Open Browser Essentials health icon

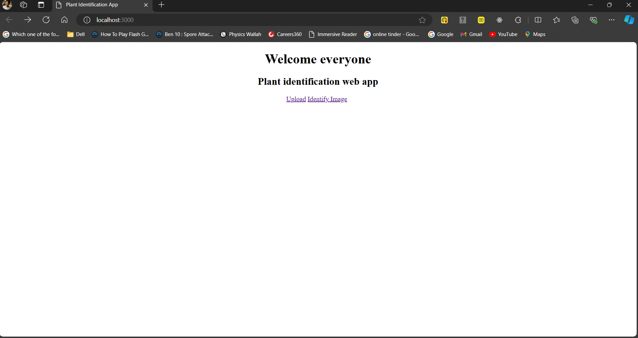[594, 20]
